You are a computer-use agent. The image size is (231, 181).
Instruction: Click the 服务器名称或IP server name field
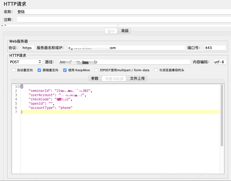click(x=126, y=48)
